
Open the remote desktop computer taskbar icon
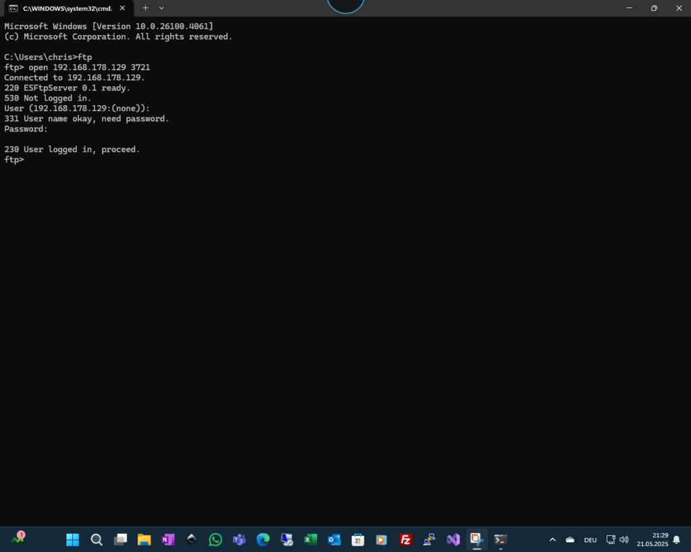click(287, 540)
